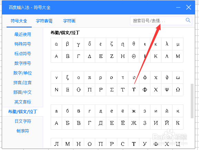
Task: Insert lowercase Greek beta β
Action: pos(67,44)
